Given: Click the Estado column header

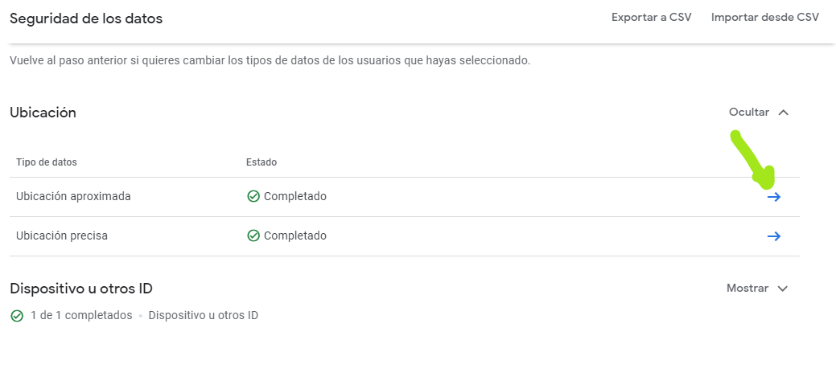Looking at the screenshot, I should point(262,162).
